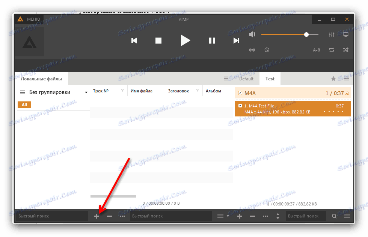Viewport: 368px width, 237px height.
Task: Select the Test playlist tab
Action: [x=270, y=79]
